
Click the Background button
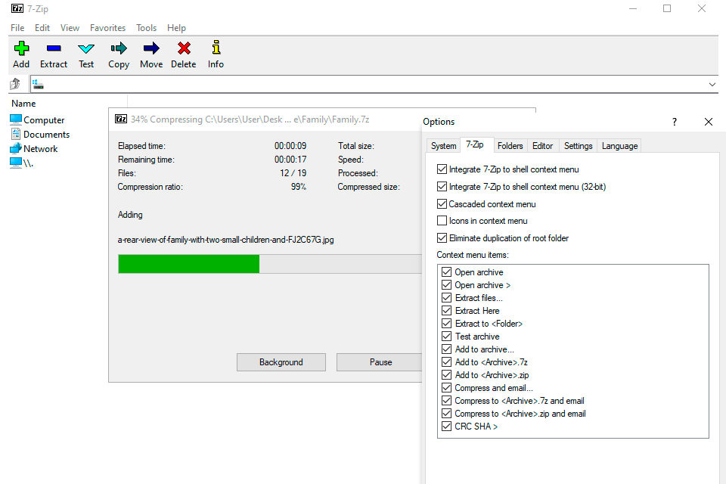281,362
